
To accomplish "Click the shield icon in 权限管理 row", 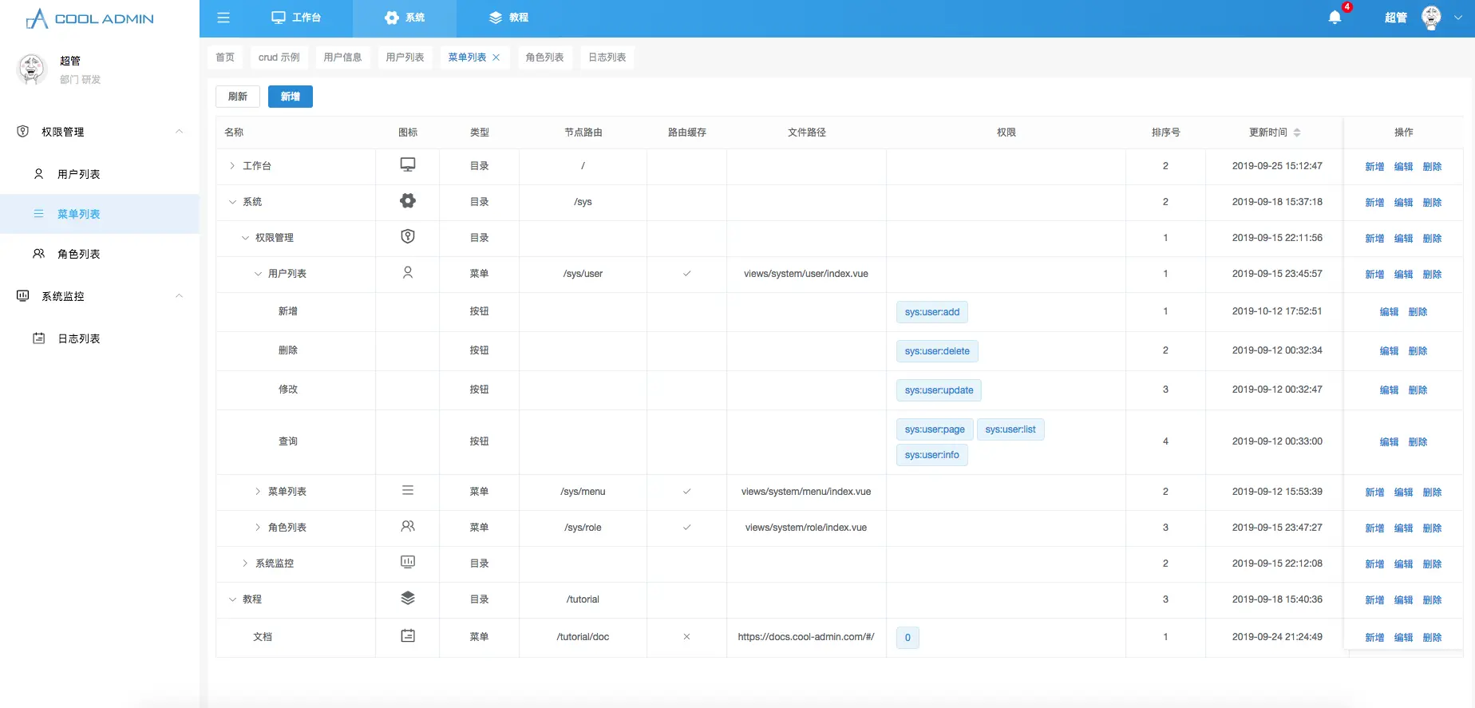I will 408,236.
